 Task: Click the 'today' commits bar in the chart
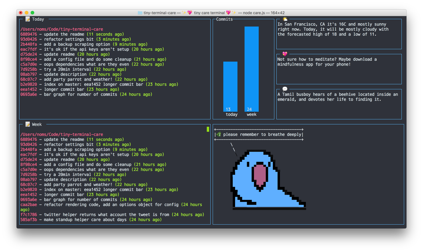230,87
